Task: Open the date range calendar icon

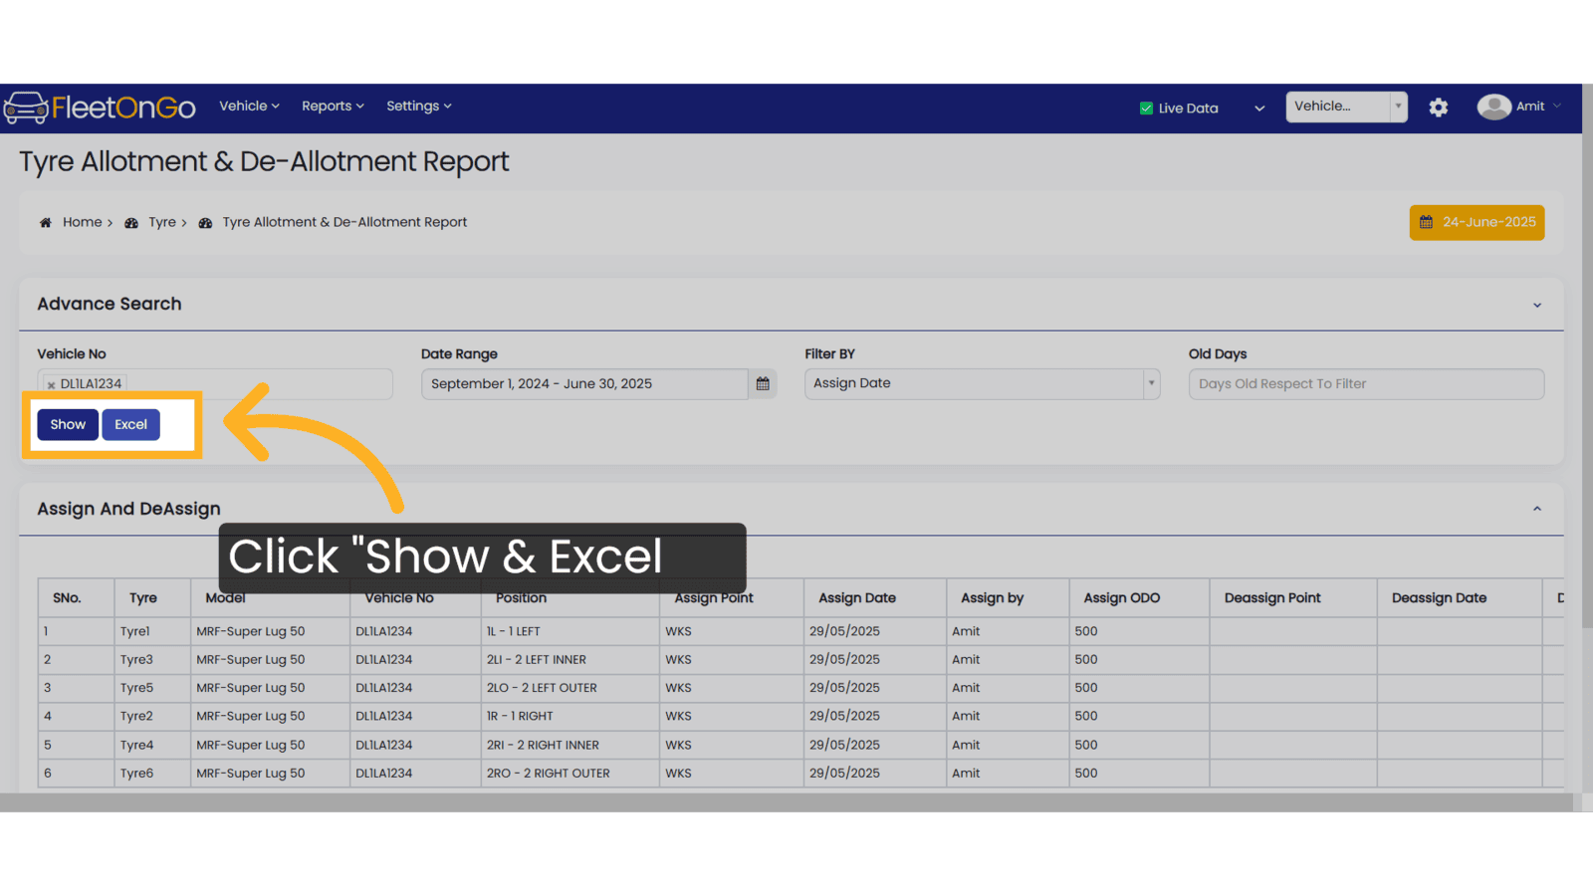Action: 763,384
